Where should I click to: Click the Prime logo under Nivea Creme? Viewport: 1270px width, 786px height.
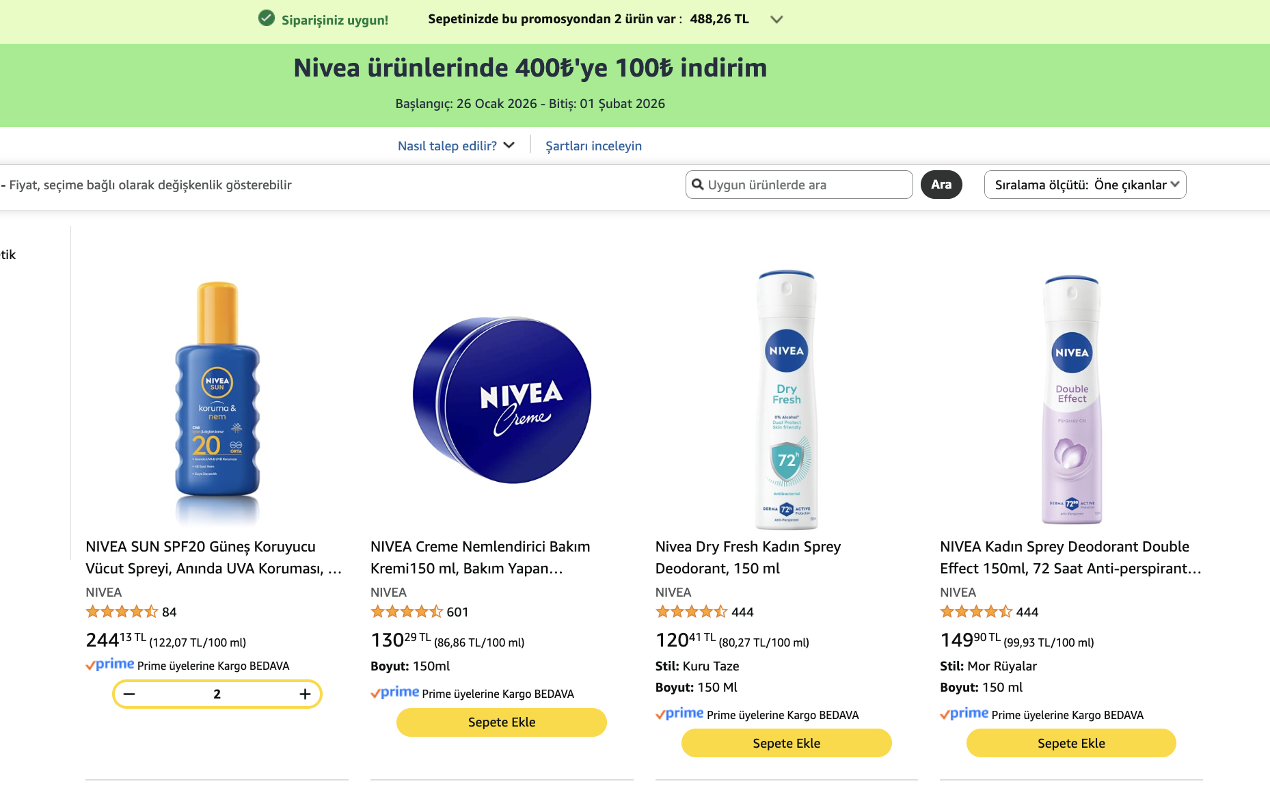pyautogui.click(x=395, y=692)
